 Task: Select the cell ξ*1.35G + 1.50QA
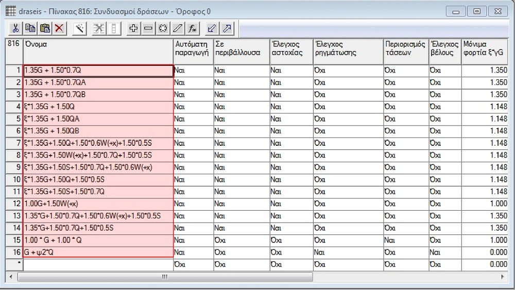click(x=98, y=119)
